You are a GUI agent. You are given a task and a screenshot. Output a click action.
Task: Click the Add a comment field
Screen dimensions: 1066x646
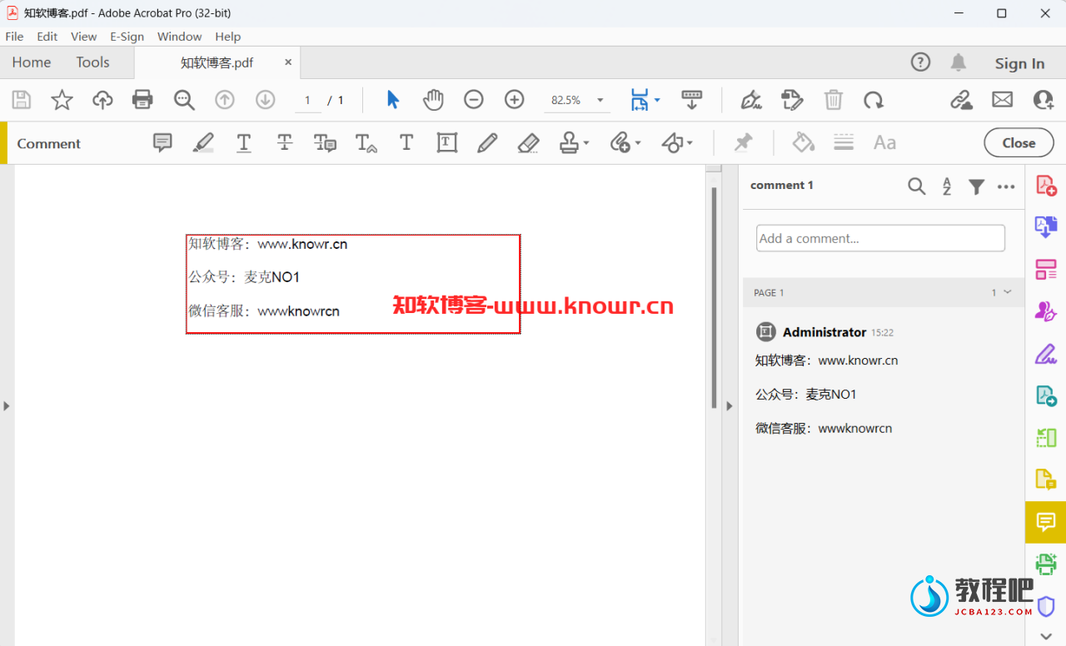click(880, 238)
